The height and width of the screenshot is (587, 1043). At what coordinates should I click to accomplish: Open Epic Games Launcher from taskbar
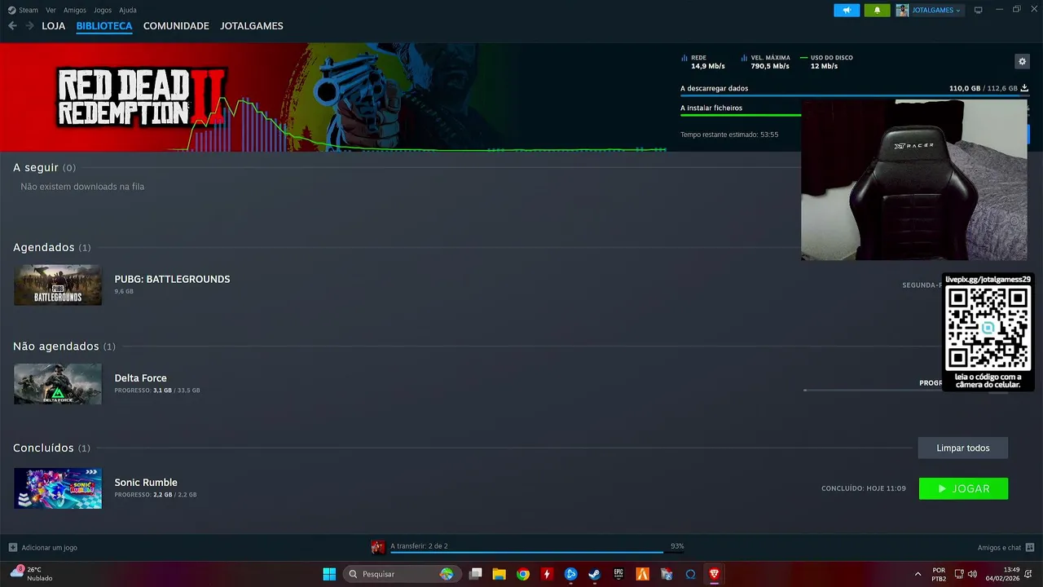[618, 574]
